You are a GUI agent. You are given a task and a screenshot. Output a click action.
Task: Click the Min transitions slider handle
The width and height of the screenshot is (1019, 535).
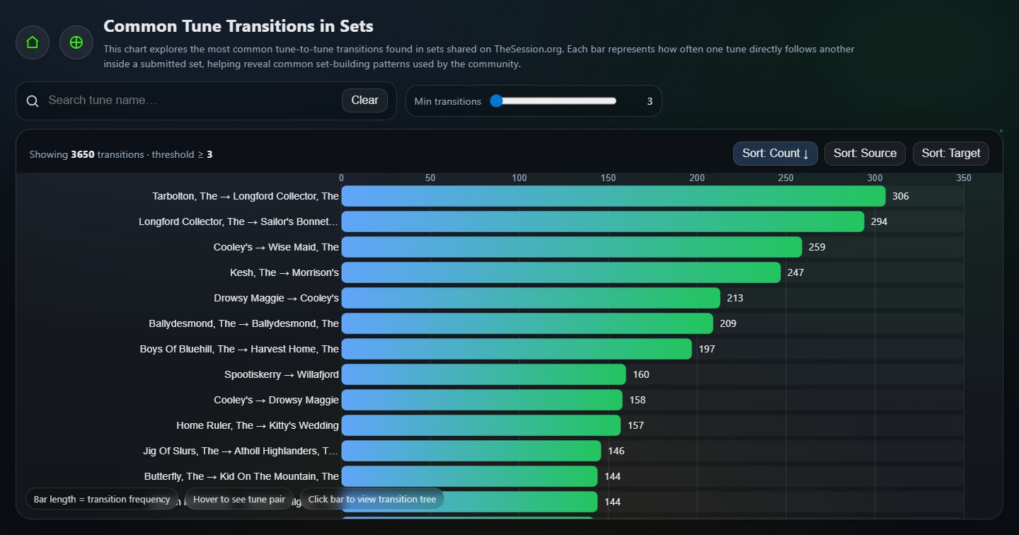(496, 100)
